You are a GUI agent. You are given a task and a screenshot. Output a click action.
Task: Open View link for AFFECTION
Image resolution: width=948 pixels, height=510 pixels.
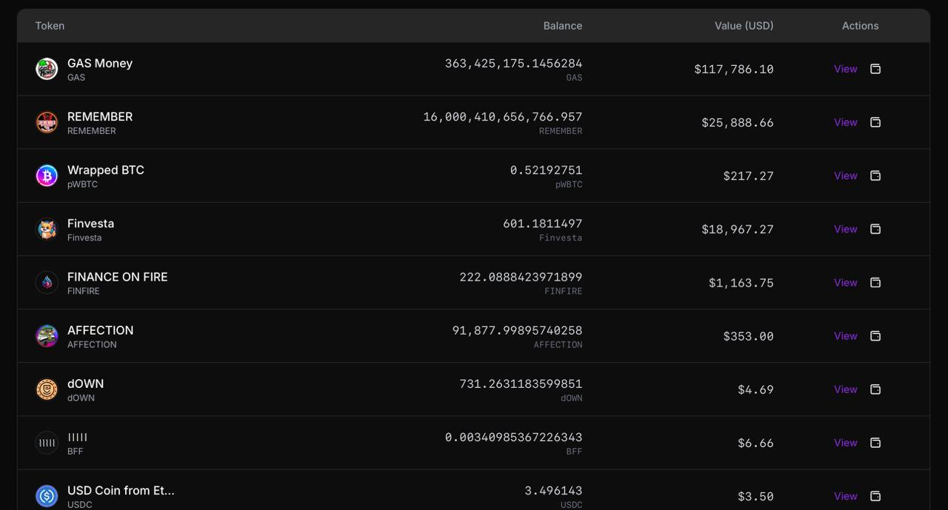846,336
